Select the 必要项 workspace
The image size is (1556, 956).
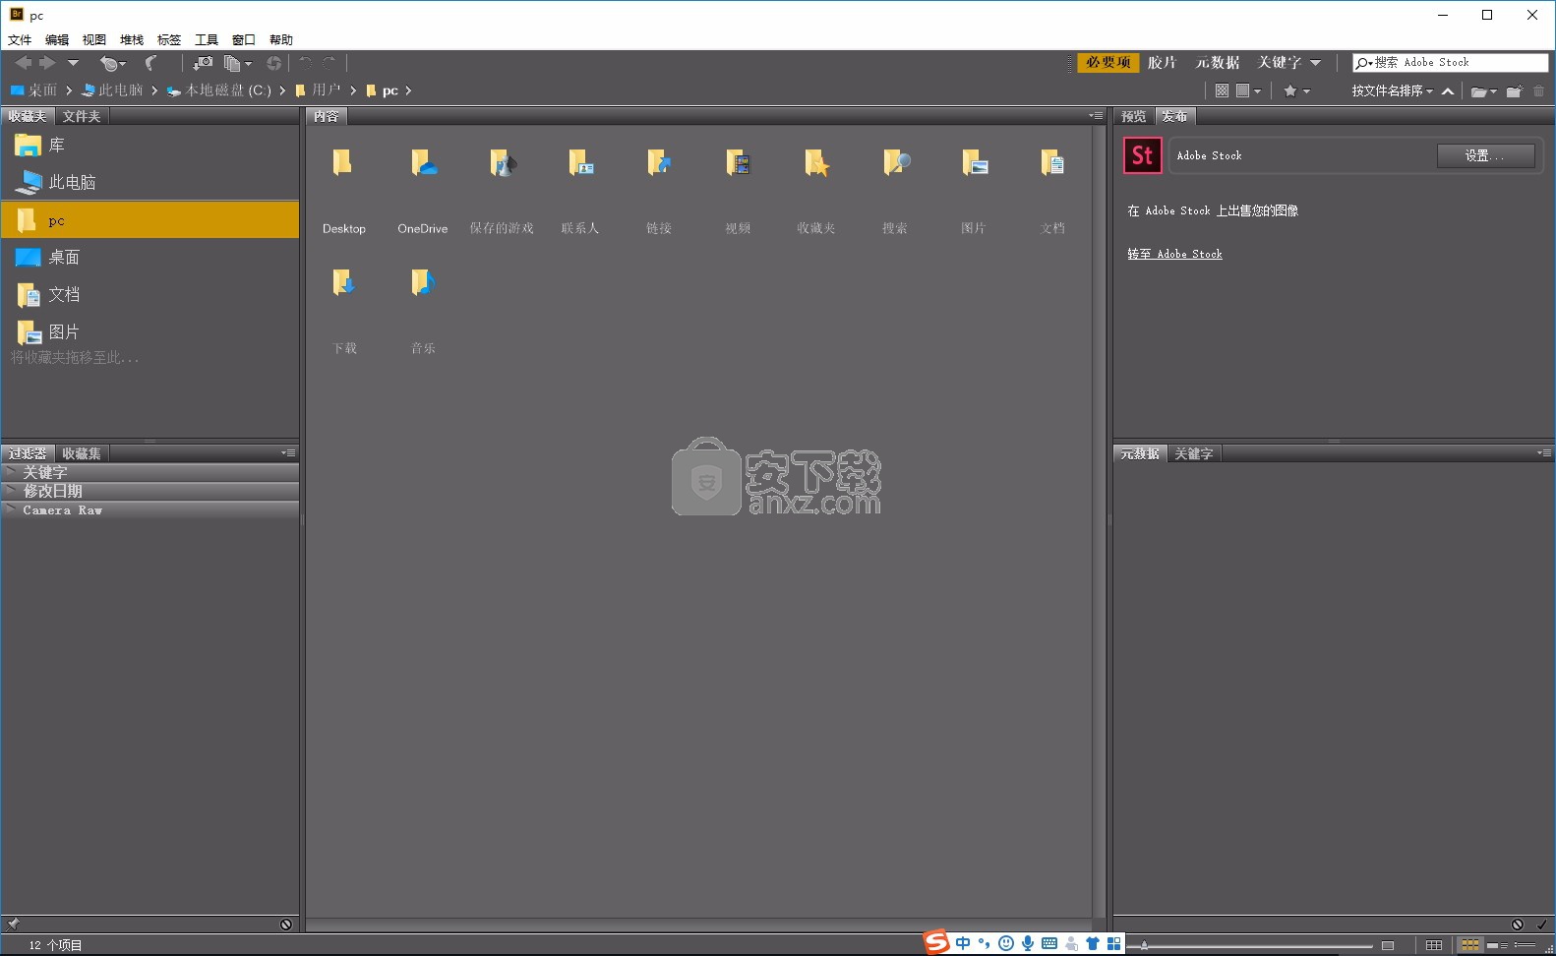(x=1108, y=62)
